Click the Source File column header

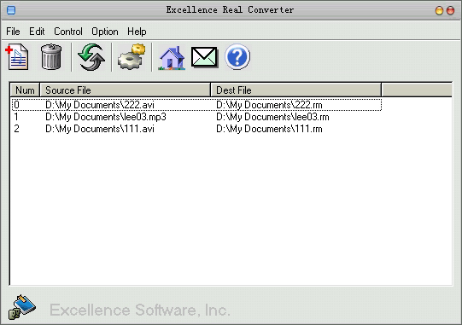[126, 90]
